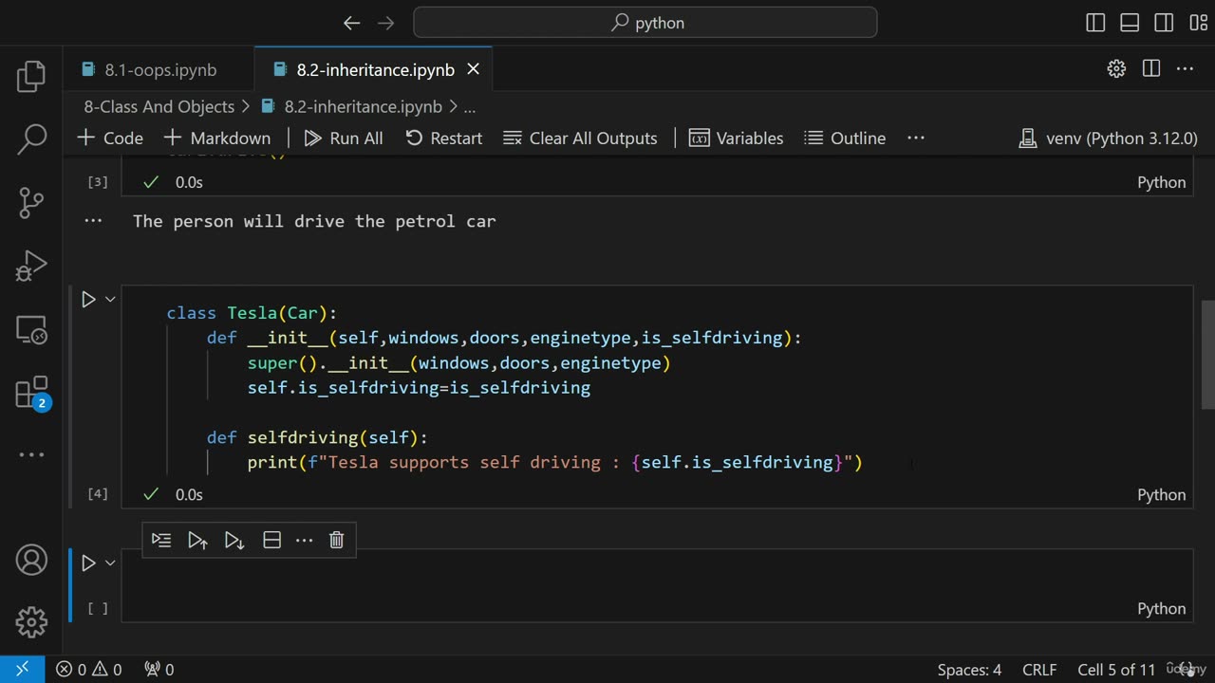1215x683 pixels.
Task: Change language mode of empty cell Python label
Action: [x=1162, y=609]
